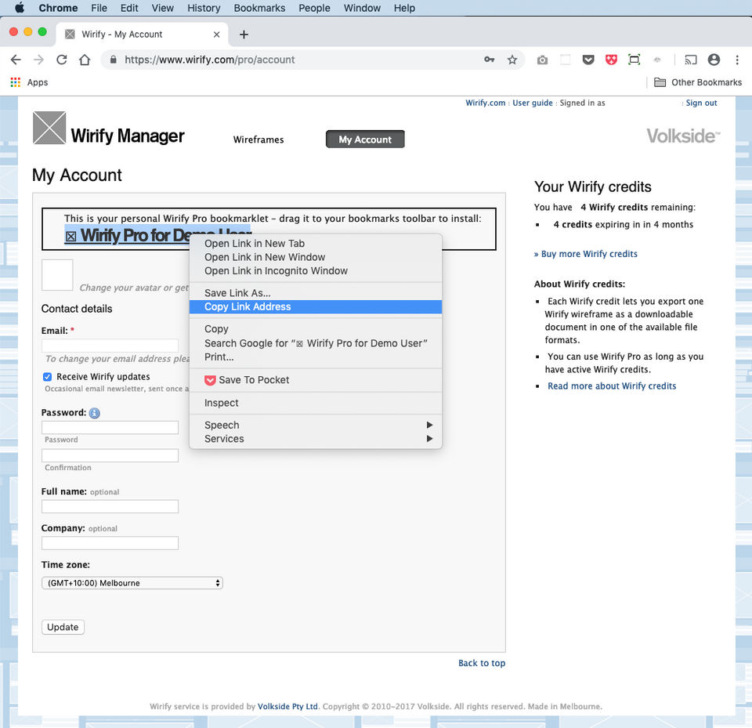Click the camera extension icon

point(542,60)
